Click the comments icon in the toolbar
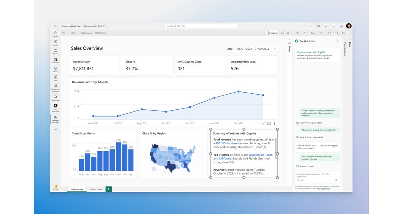 [x=282, y=33]
